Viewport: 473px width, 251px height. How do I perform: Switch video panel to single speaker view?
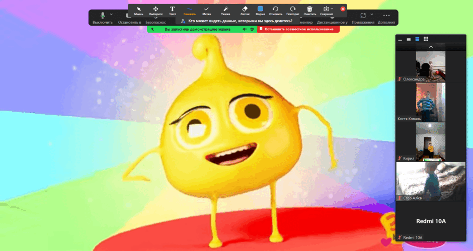pos(409,39)
